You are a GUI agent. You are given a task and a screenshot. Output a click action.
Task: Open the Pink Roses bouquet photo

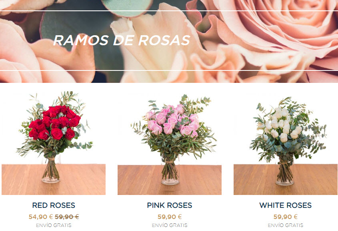pos(170,143)
